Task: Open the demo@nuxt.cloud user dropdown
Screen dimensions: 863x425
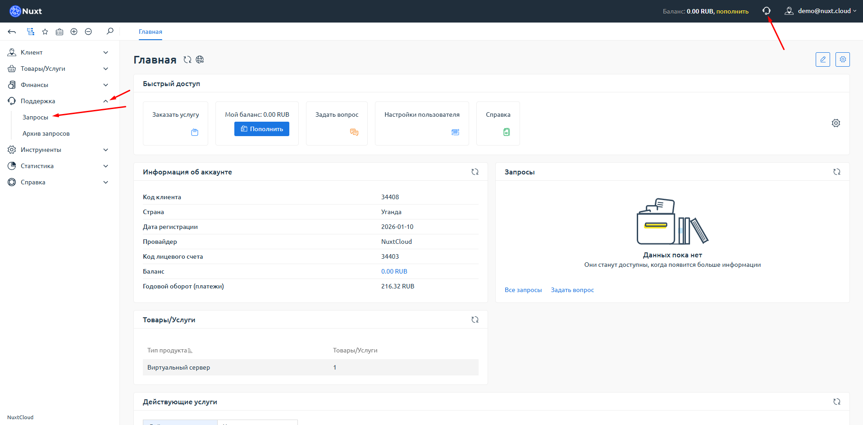Action: 821,11
